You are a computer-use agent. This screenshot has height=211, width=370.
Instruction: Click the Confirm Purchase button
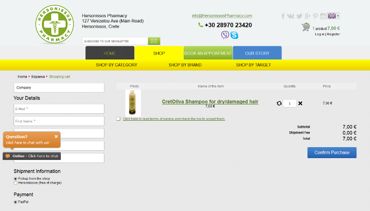pos(332,152)
